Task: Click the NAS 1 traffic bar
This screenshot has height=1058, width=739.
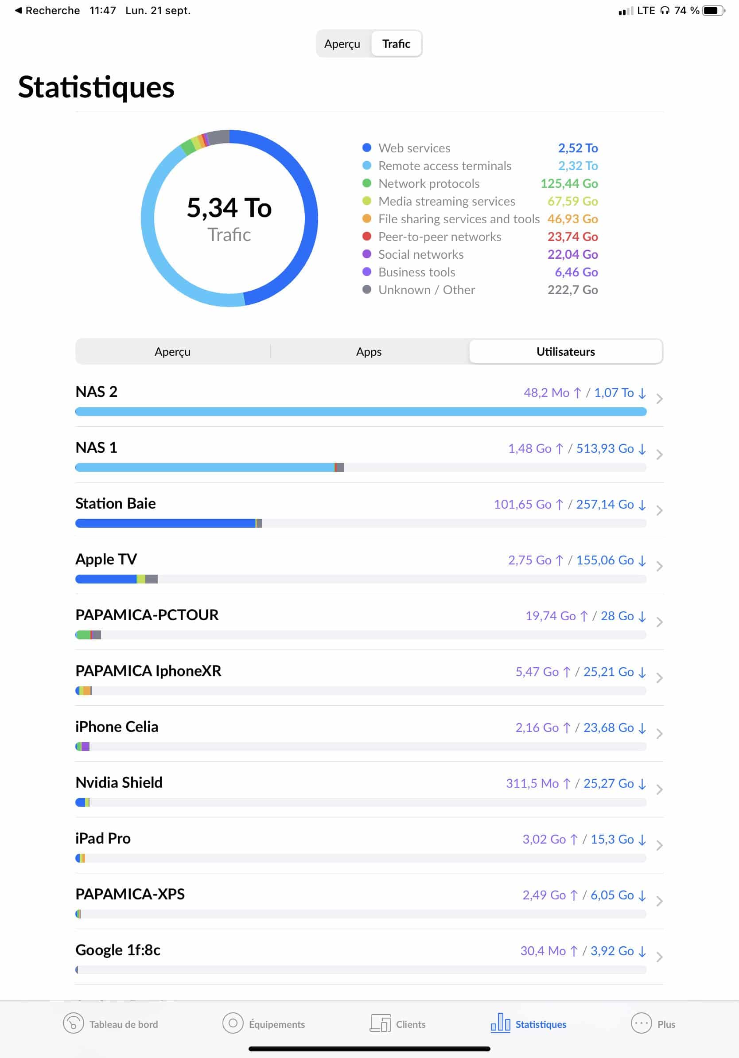Action: pyautogui.click(x=361, y=468)
